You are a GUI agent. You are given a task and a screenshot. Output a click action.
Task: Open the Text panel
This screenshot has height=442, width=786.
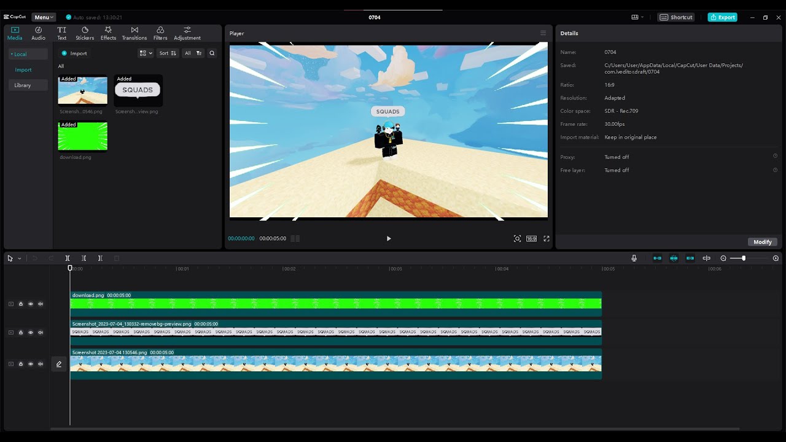62,33
